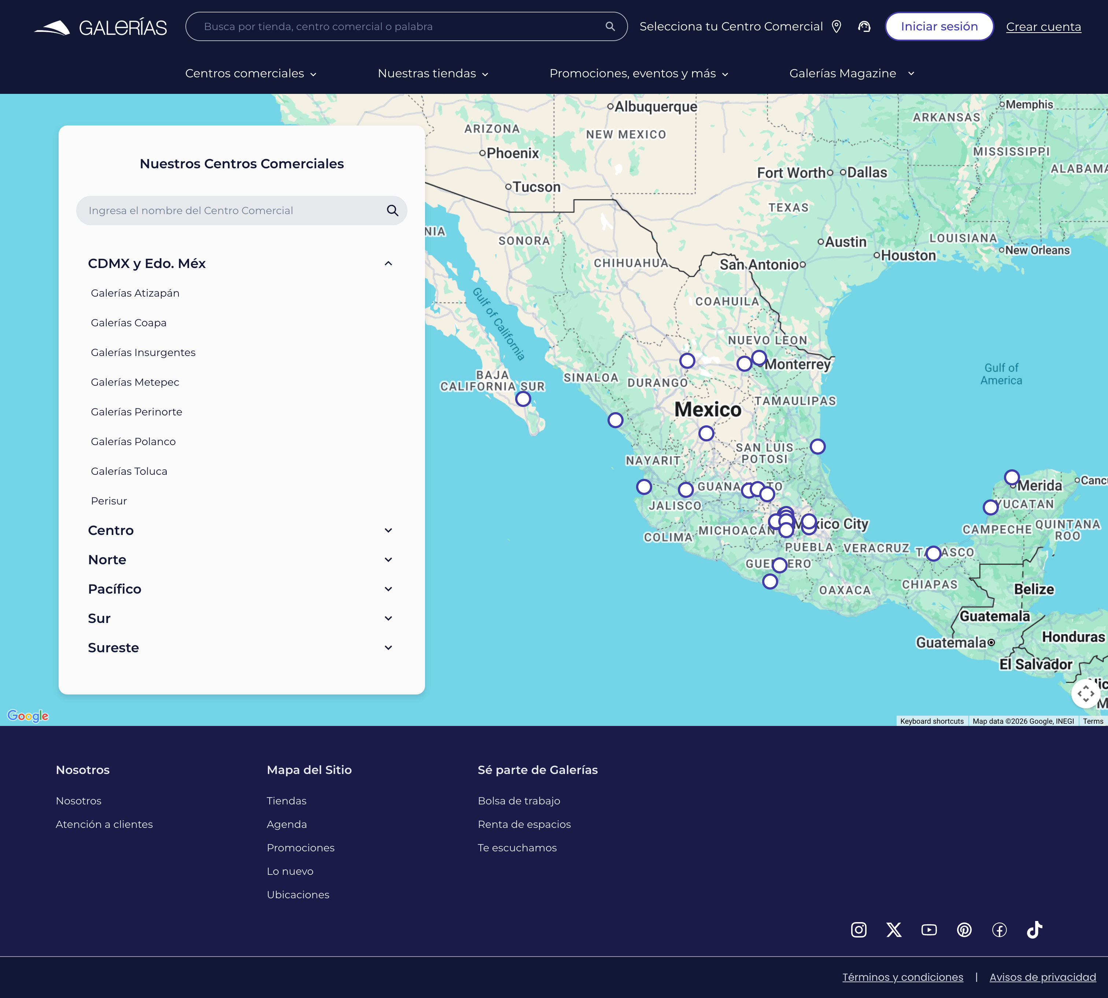Screen dimensions: 1108x998
Task: Select the Pinterest icon in the footer
Action: click(x=964, y=929)
